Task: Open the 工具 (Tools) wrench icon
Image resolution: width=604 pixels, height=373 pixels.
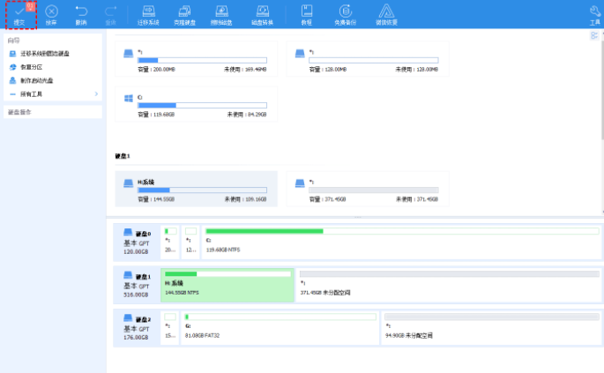Action: pyautogui.click(x=594, y=13)
